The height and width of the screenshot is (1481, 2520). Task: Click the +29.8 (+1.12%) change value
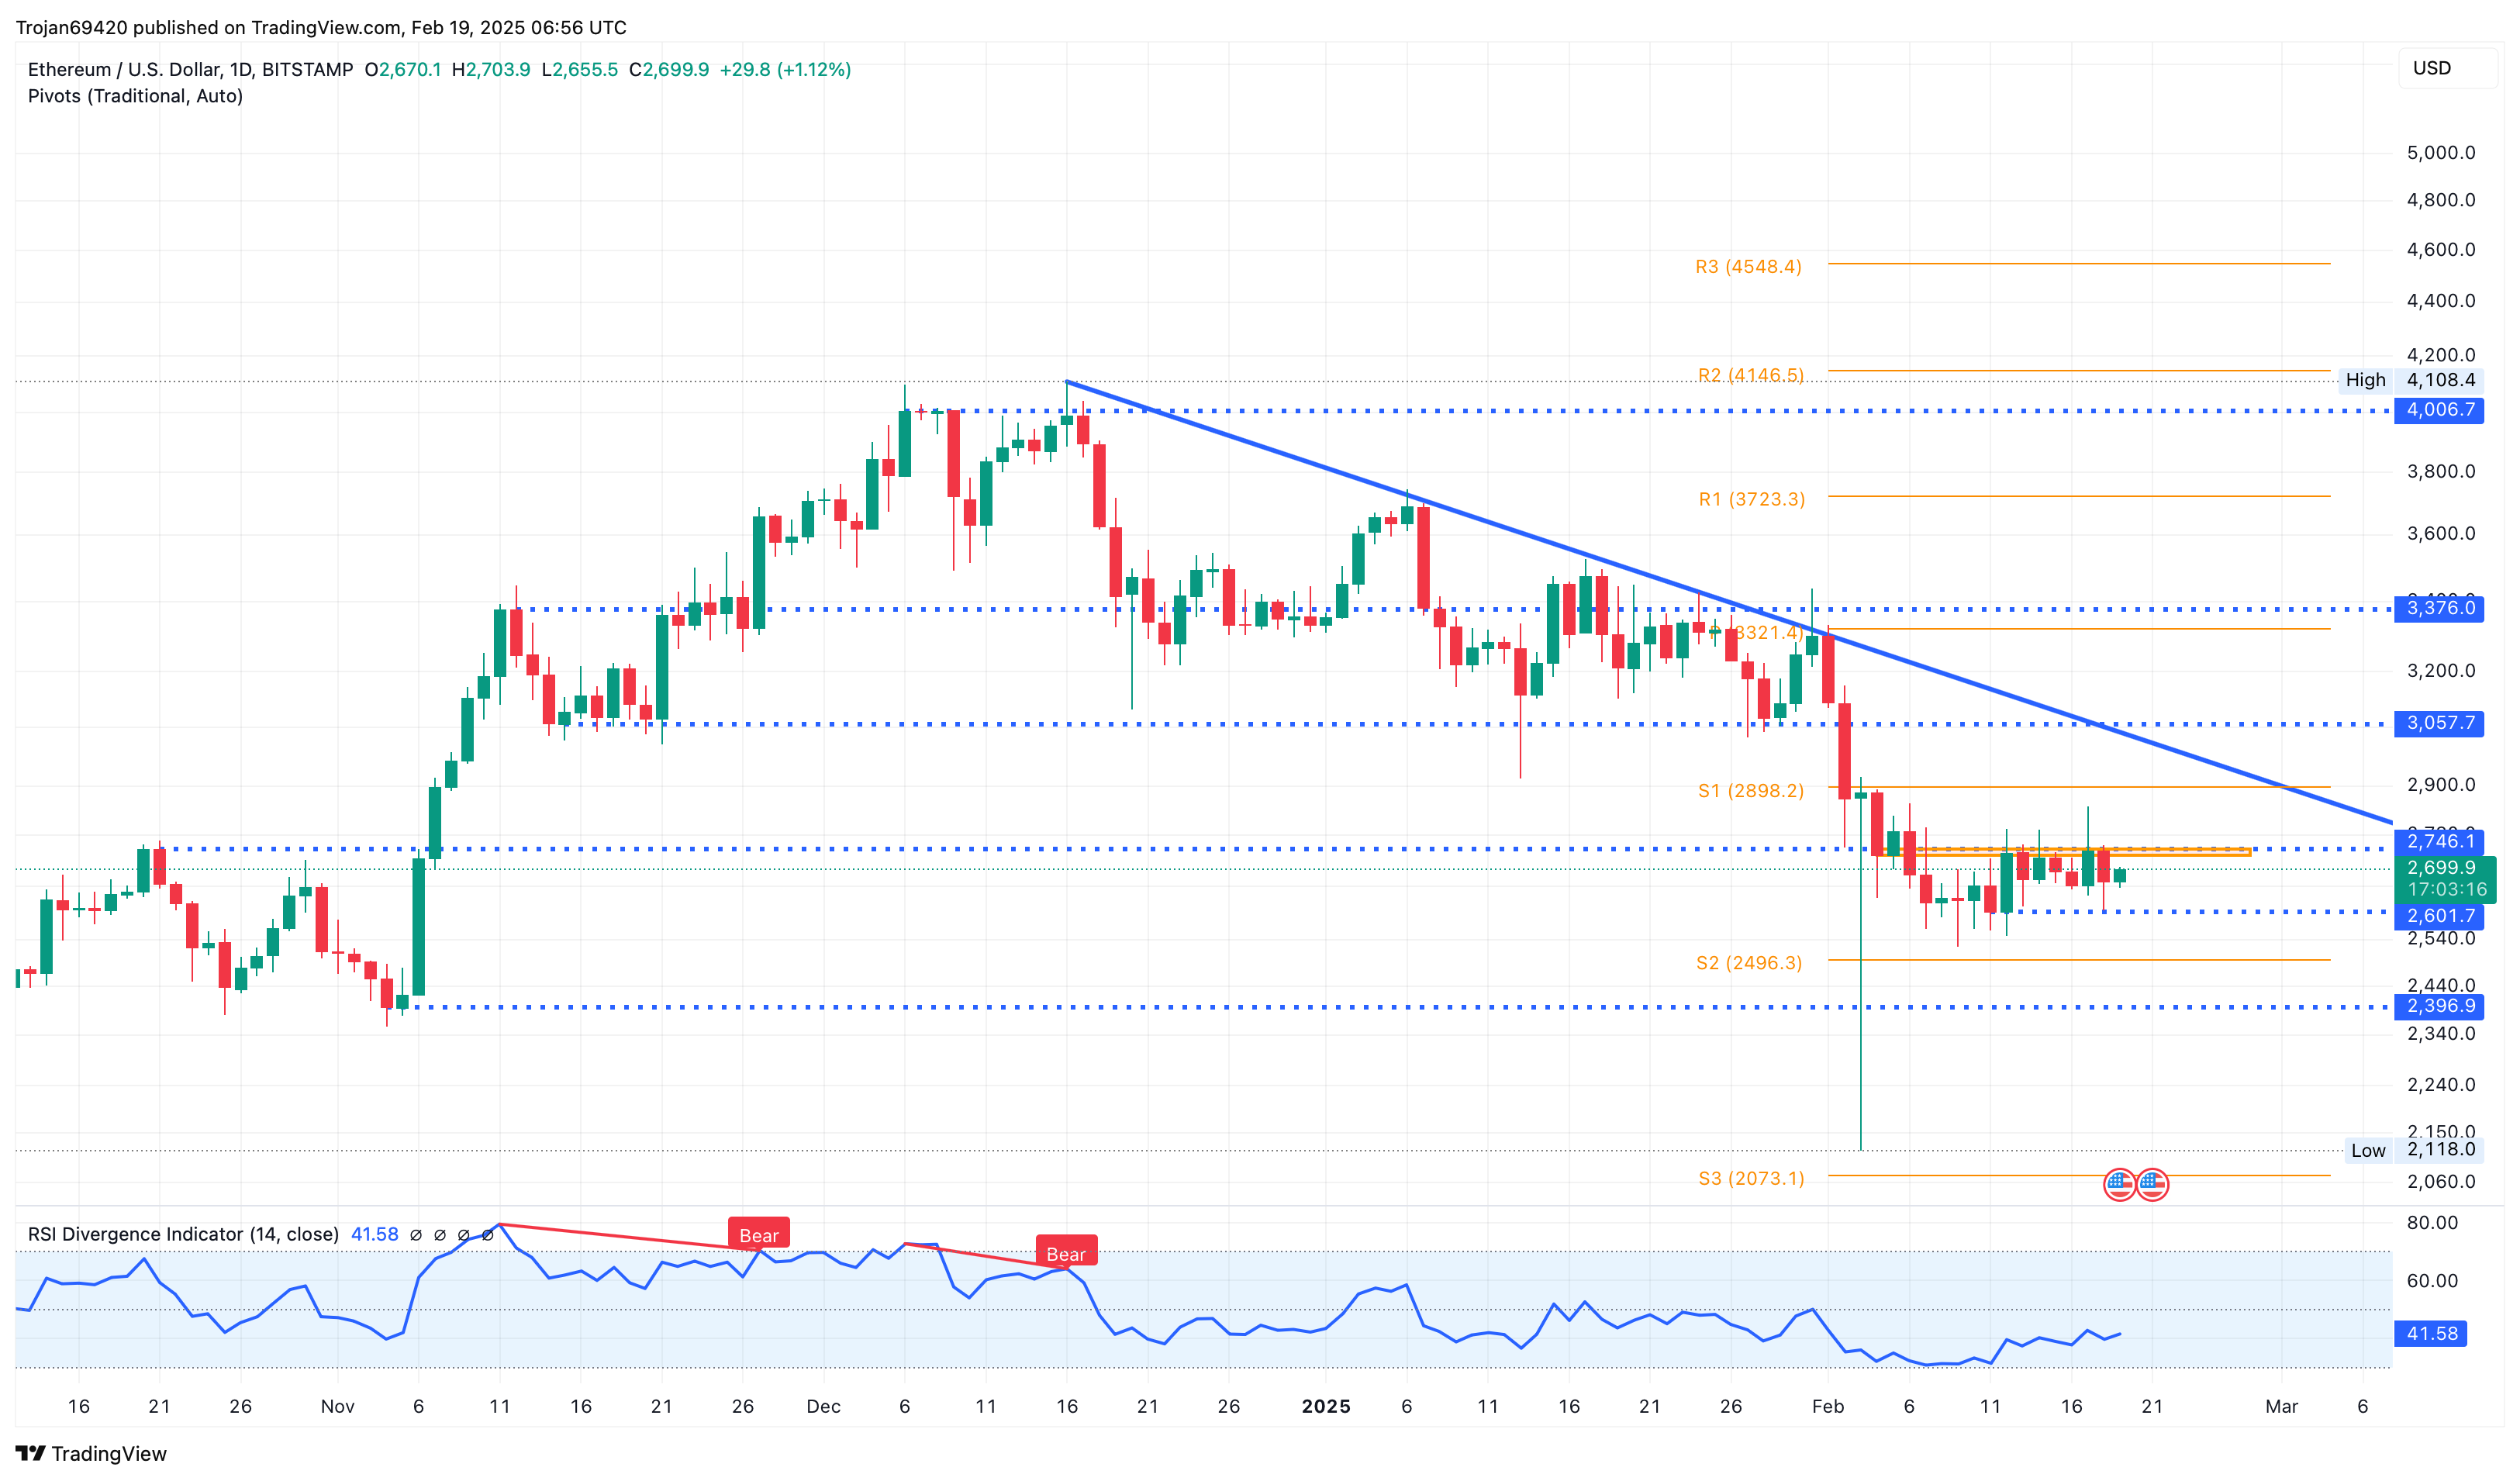pyautogui.click(x=785, y=69)
